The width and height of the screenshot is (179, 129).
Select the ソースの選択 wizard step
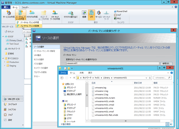pos(46,47)
